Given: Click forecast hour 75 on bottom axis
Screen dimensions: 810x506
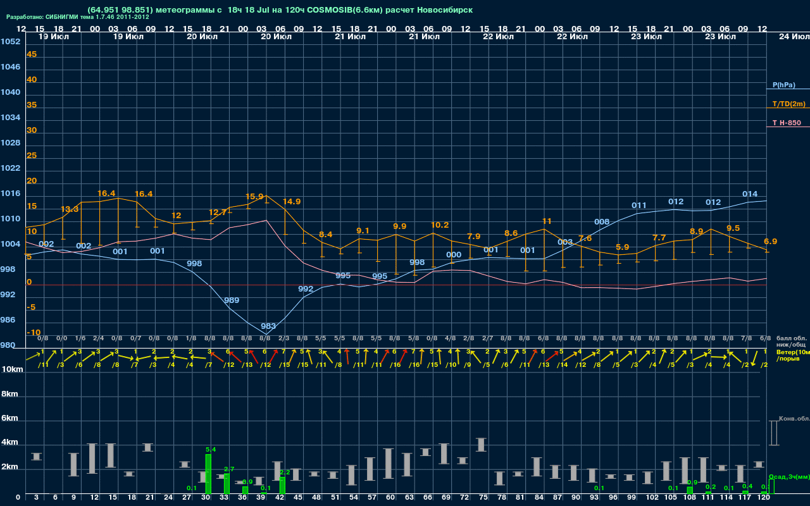Looking at the screenshot, I should (x=483, y=498).
